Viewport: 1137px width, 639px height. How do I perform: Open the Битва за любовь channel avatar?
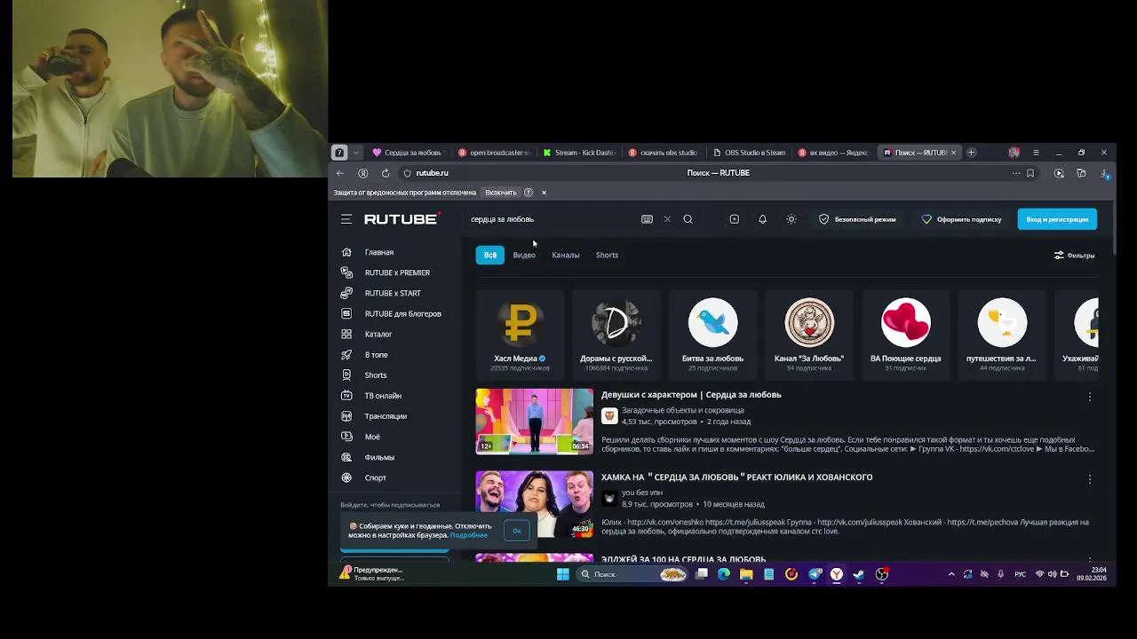coord(712,322)
